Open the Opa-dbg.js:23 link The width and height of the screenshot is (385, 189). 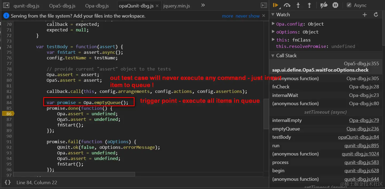tap(364, 95)
